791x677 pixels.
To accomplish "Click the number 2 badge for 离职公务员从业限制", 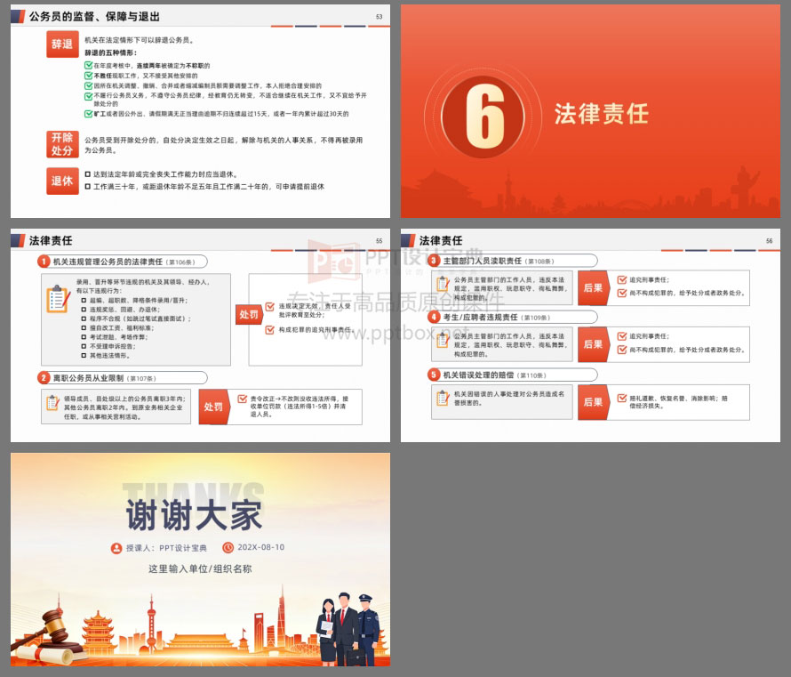I will pyautogui.click(x=44, y=378).
